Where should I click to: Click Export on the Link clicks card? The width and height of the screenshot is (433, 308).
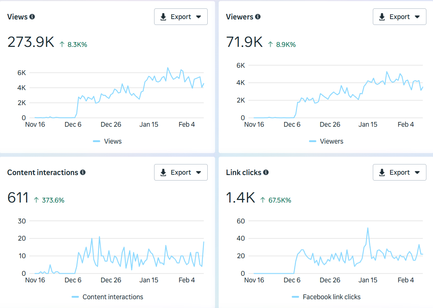tap(400, 172)
